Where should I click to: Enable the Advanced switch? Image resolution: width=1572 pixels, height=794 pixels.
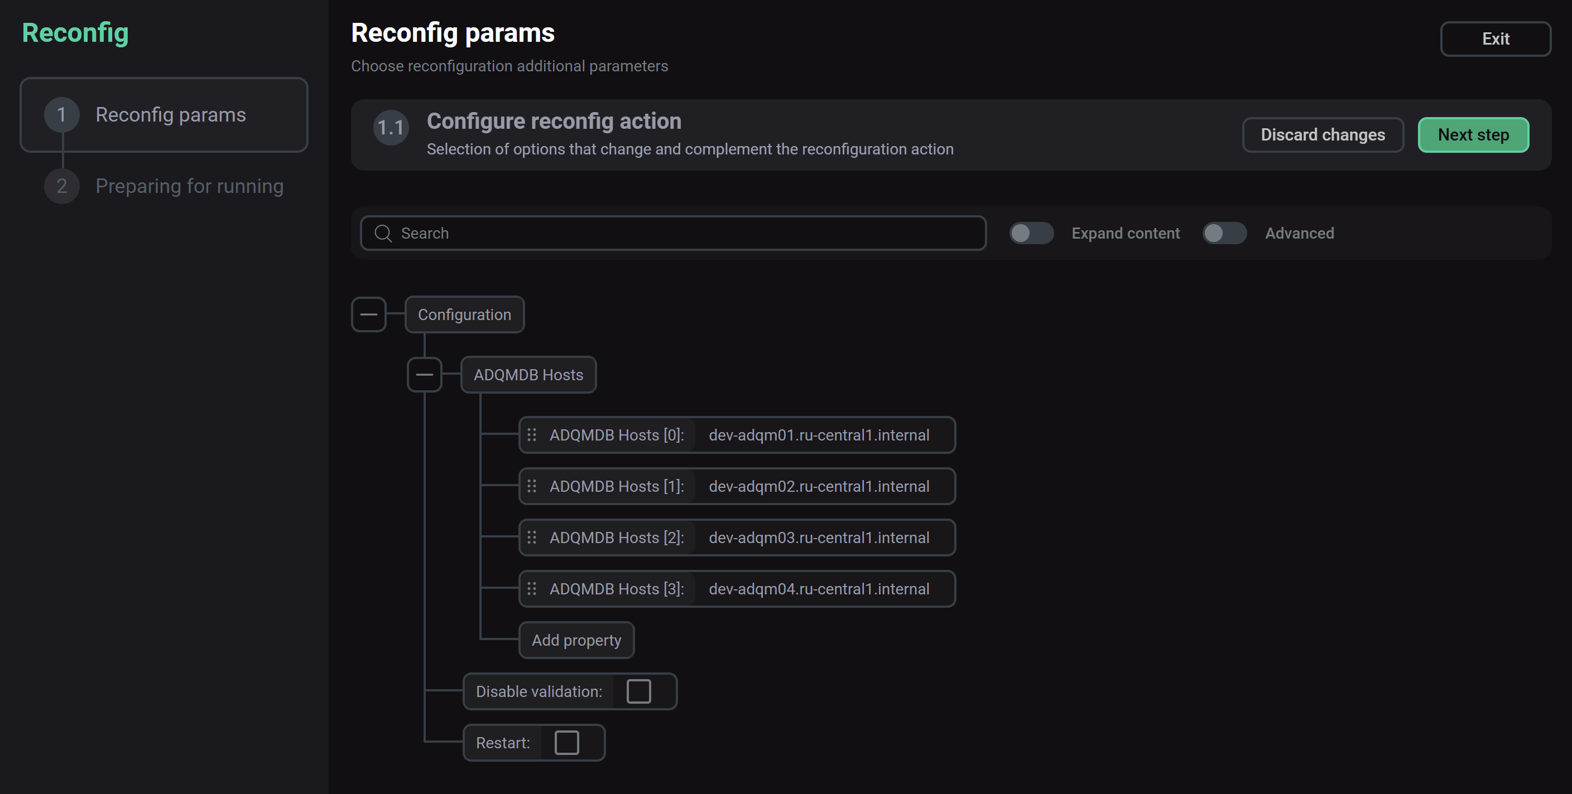1224,233
